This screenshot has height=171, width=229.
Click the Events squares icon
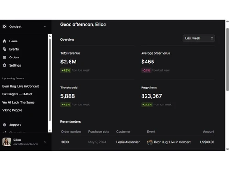[x=5, y=49]
